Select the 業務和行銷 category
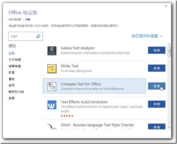177x144 pixels. pyautogui.click(x=16, y=92)
